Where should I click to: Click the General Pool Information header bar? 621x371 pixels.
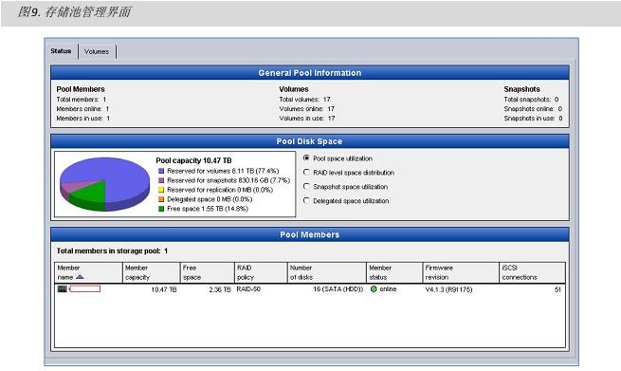(310, 73)
